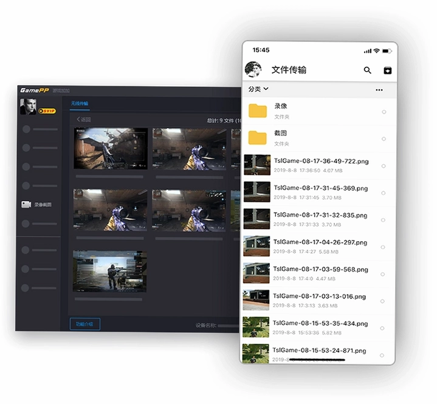Open first-row second sniper screenshot in GamePP

(189, 149)
